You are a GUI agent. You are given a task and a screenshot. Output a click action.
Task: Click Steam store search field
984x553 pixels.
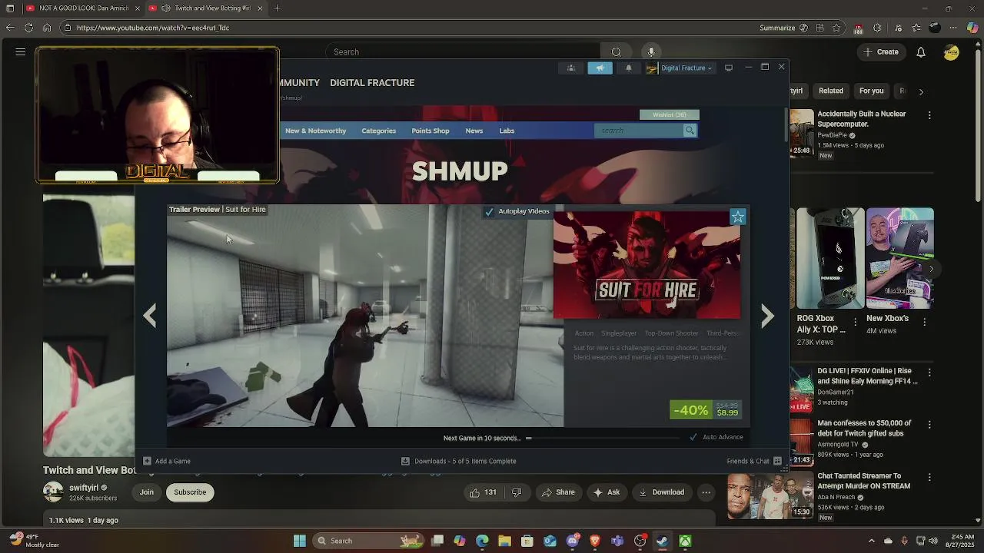coord(639,131)
